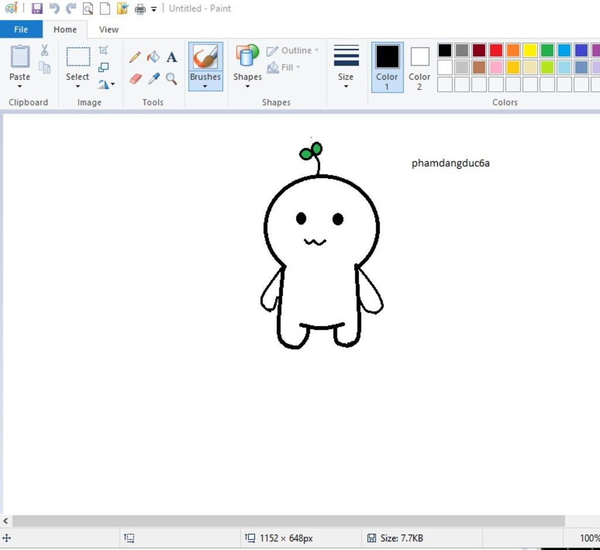Image resolution: width=600 pixels, height=550 pixels.
Task: Select the Fill with color bucket tool
Action: click(154, 57)
